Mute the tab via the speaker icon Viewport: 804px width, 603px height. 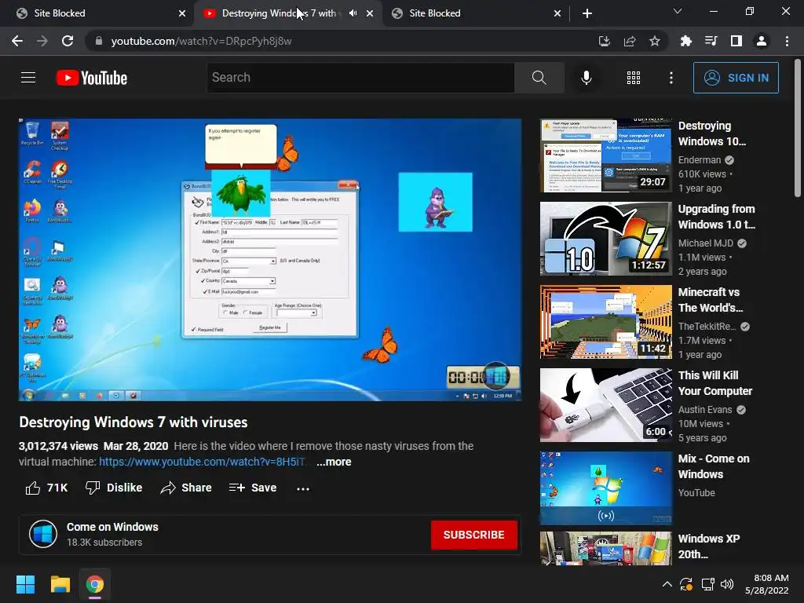[353, 13]
